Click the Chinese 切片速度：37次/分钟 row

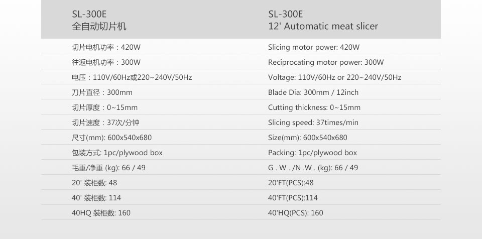point(105,123)
